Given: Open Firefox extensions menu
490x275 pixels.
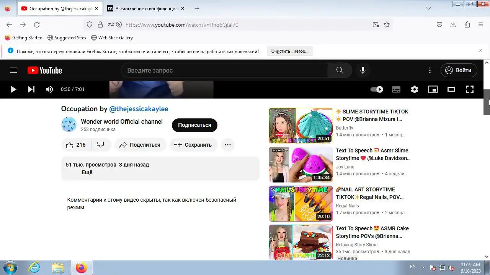Looking at the screenshot, I should [x=467, y=24].
